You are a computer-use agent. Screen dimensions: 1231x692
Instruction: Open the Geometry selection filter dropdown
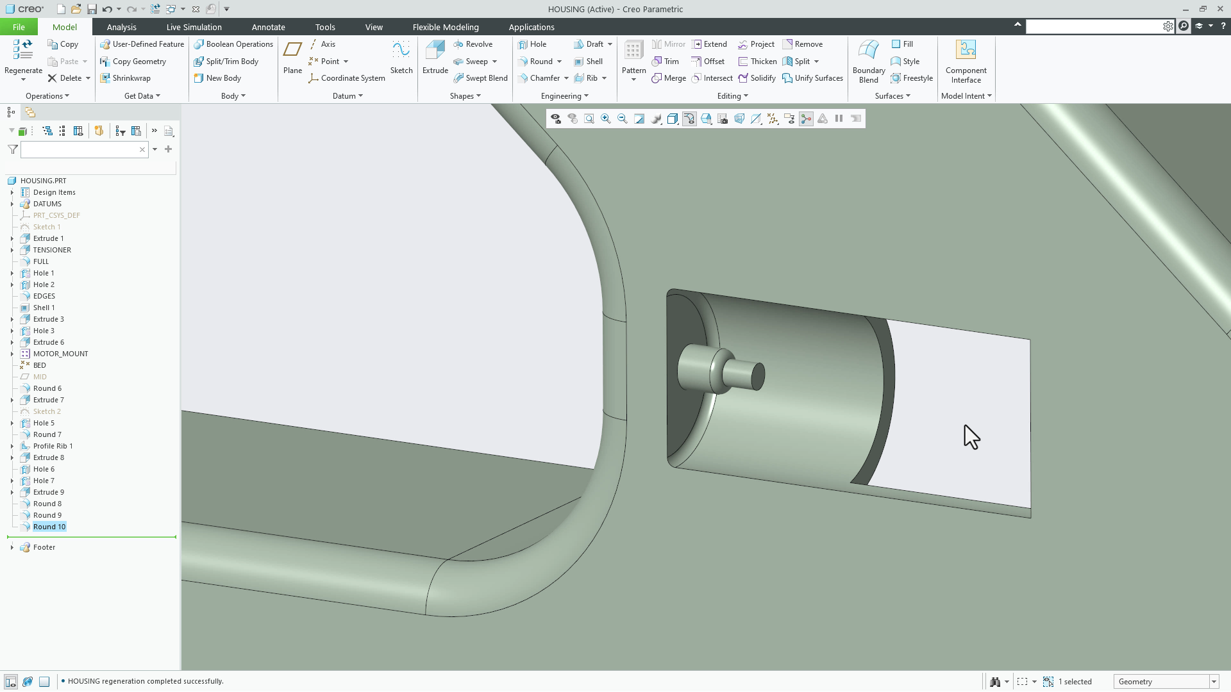1214,682
